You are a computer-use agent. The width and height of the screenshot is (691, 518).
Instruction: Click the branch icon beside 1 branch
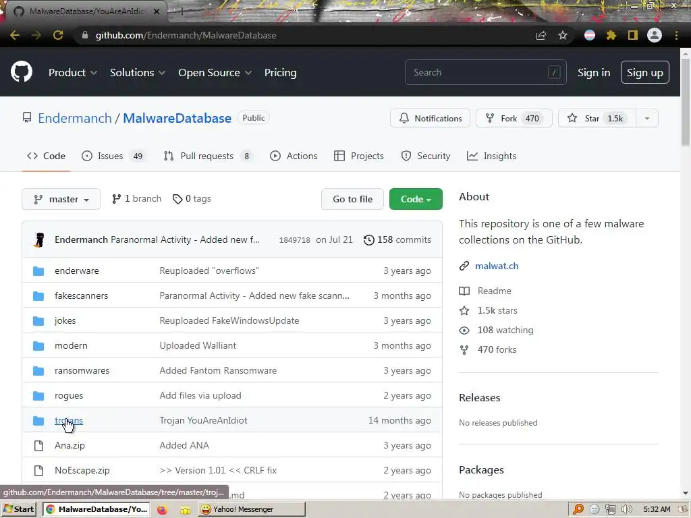click(x=116, y=199)
